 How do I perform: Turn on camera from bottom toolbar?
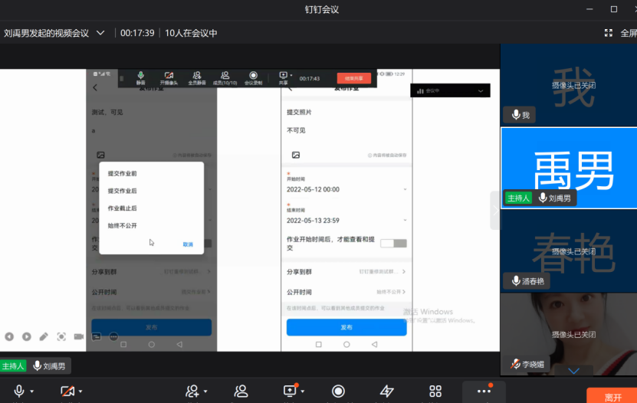click(x=67, y=391)
